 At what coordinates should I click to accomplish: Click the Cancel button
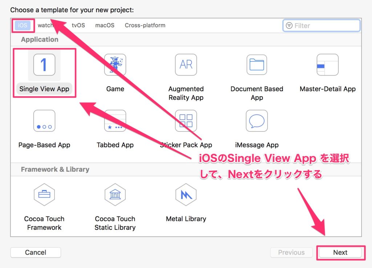point(36,252)
